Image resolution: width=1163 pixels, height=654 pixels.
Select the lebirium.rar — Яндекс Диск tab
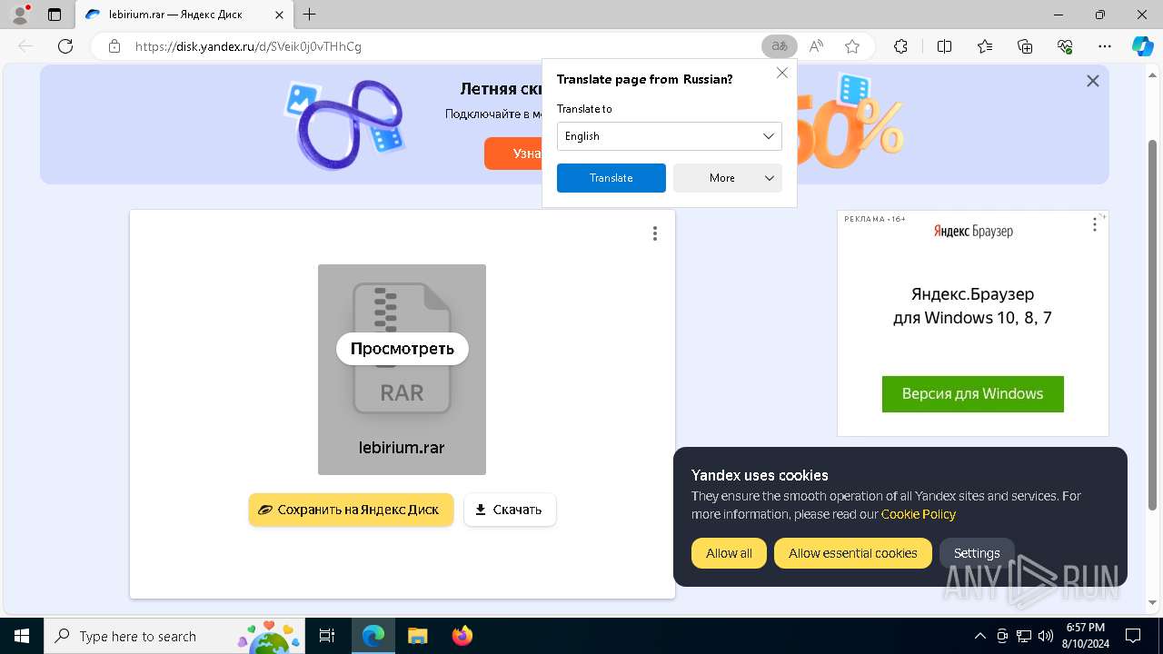click(184, 15)
